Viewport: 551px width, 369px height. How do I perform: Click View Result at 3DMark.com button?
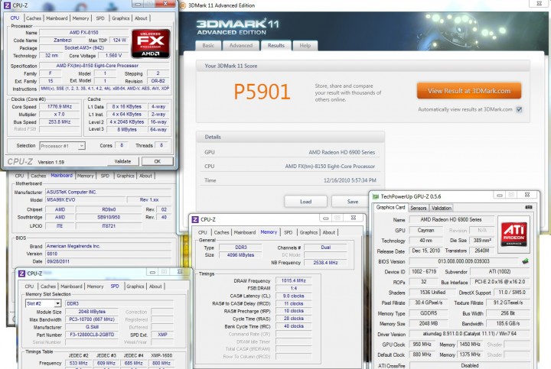[469, 91]
